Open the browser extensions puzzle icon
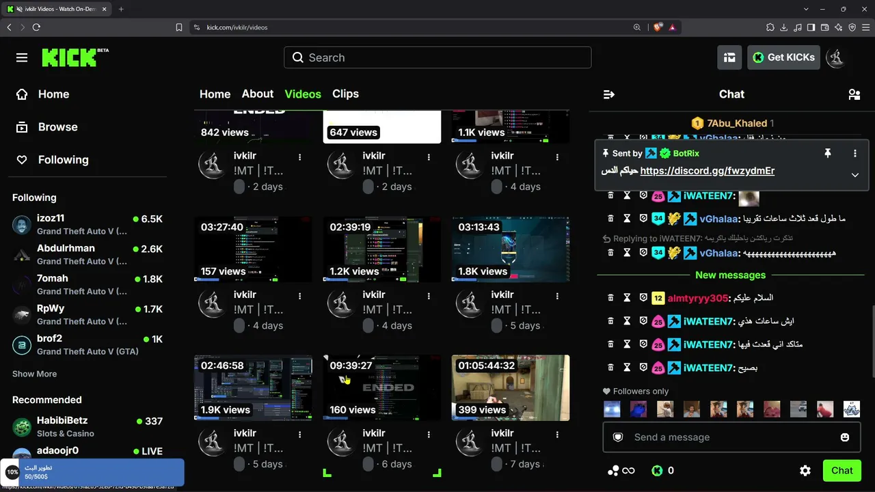This screenshot has height=492, width=875. click(770, 27)
